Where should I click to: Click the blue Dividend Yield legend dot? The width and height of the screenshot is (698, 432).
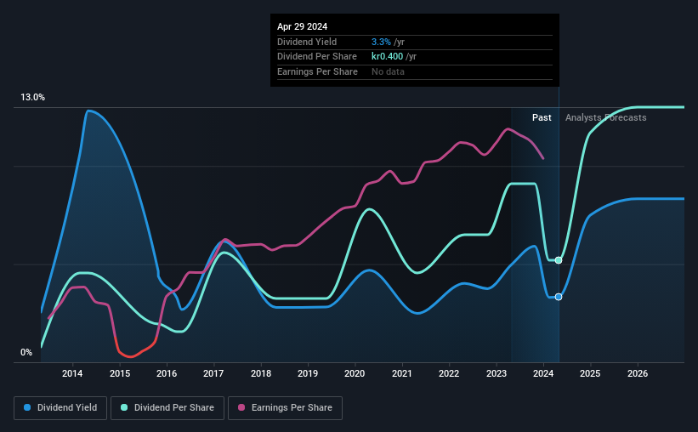pos(27,407)
